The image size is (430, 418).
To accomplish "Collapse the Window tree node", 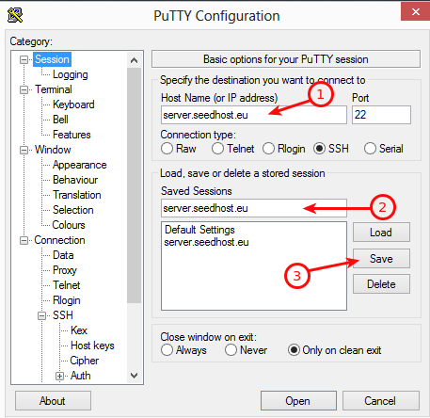I will pos(24,150).
